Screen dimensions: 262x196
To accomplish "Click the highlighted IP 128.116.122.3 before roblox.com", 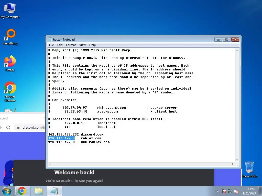I will (x=61, y=138).
